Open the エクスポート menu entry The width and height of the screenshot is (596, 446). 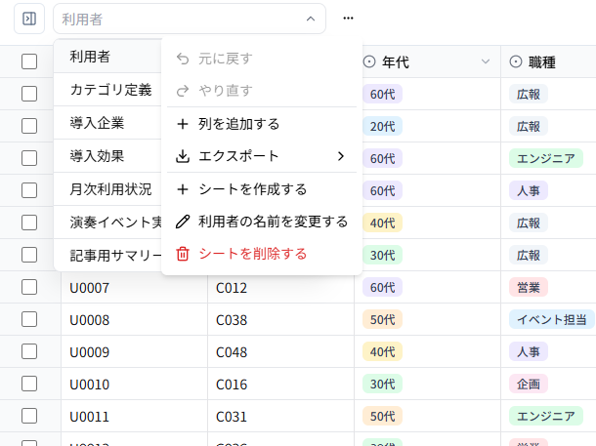pos(262,156)
